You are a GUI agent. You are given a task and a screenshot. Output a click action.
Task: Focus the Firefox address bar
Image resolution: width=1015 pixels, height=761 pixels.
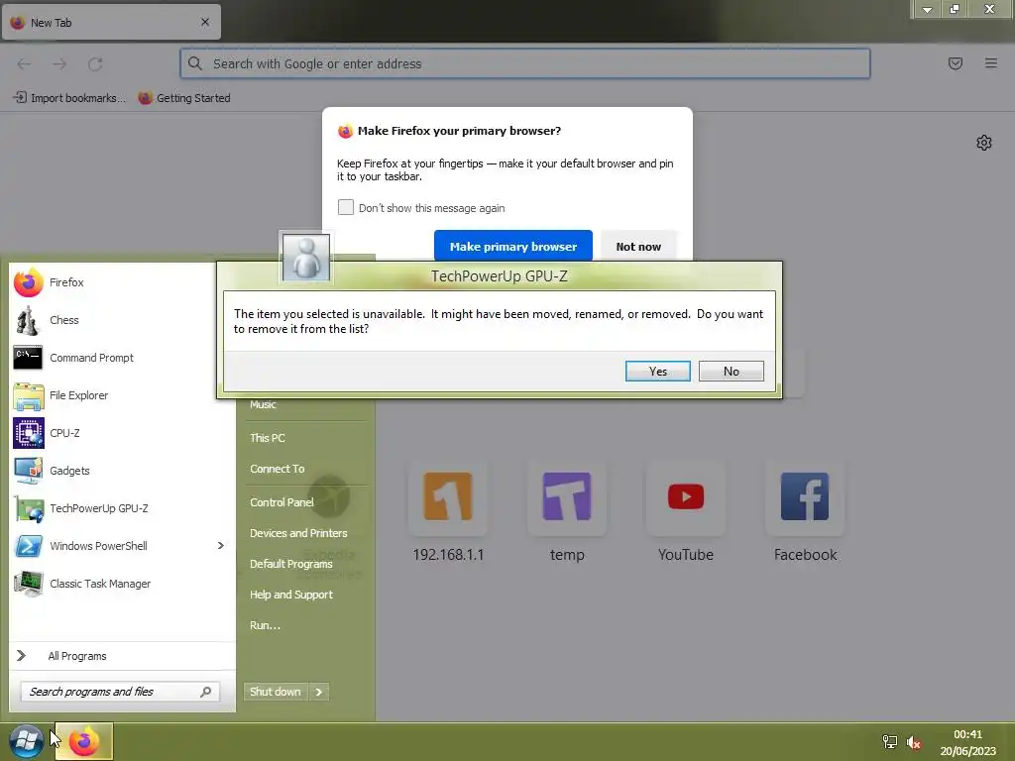click(x=525, y=63)
